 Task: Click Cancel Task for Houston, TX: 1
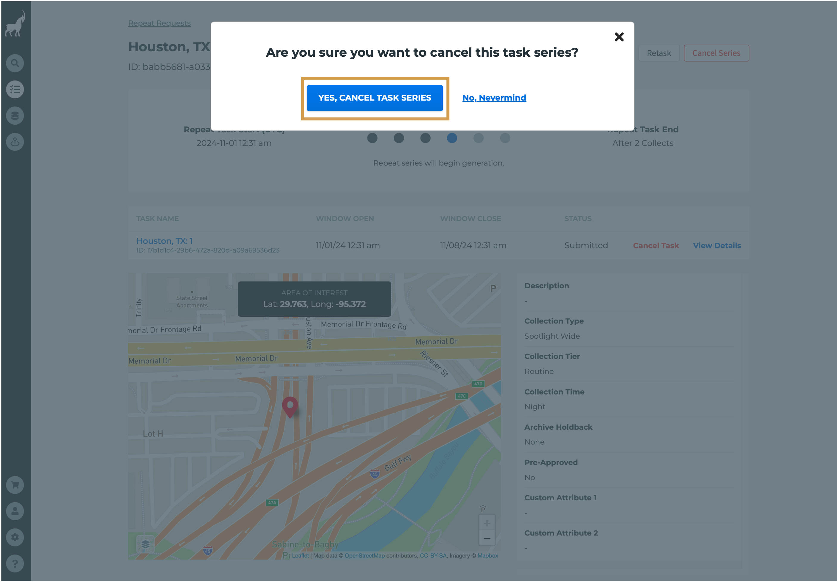(x=656, y=245)
